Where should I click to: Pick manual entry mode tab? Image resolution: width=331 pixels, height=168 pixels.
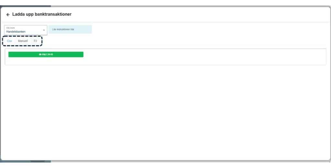[23, 41]
